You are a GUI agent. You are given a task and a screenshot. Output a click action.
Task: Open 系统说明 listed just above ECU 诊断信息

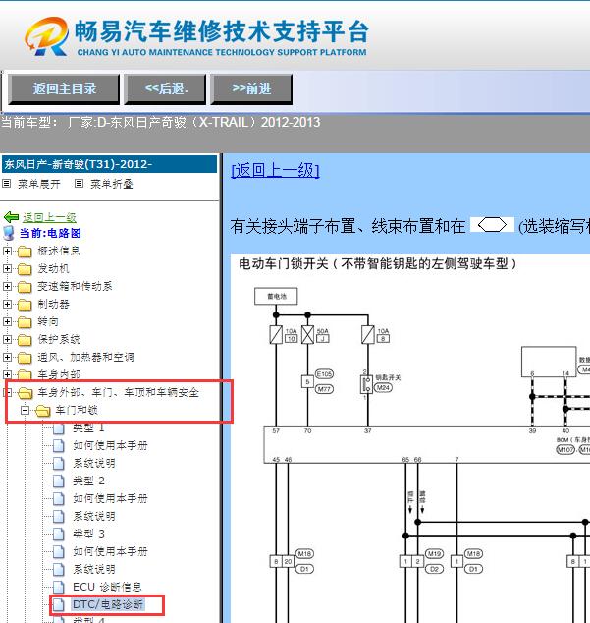(x=94, y=569)
